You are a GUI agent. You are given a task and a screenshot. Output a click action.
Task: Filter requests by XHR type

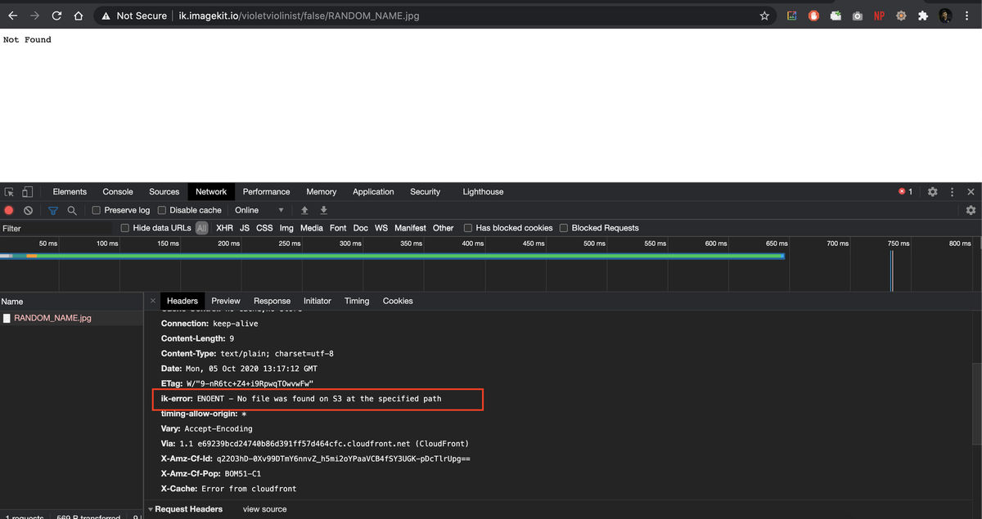tap(224, 228)
